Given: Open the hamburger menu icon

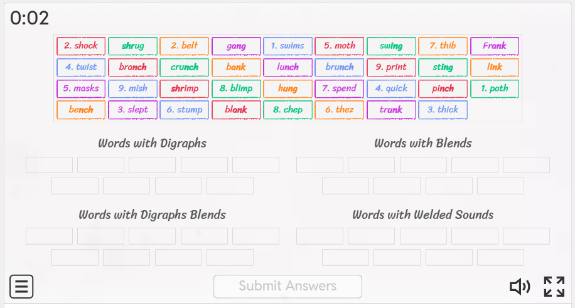Looking at the screenshot, I should [21, 287].
